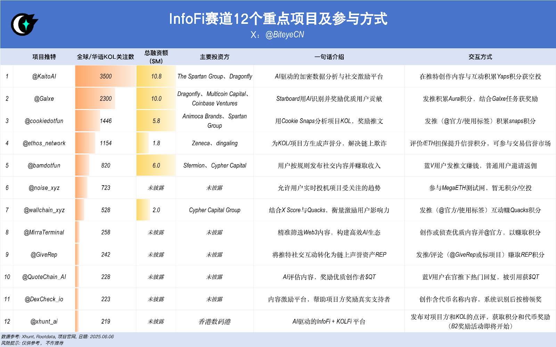The height and width of the screenshot is (347, 556).
Task: Select the 1154 KOL count cell
Action: 106,143
